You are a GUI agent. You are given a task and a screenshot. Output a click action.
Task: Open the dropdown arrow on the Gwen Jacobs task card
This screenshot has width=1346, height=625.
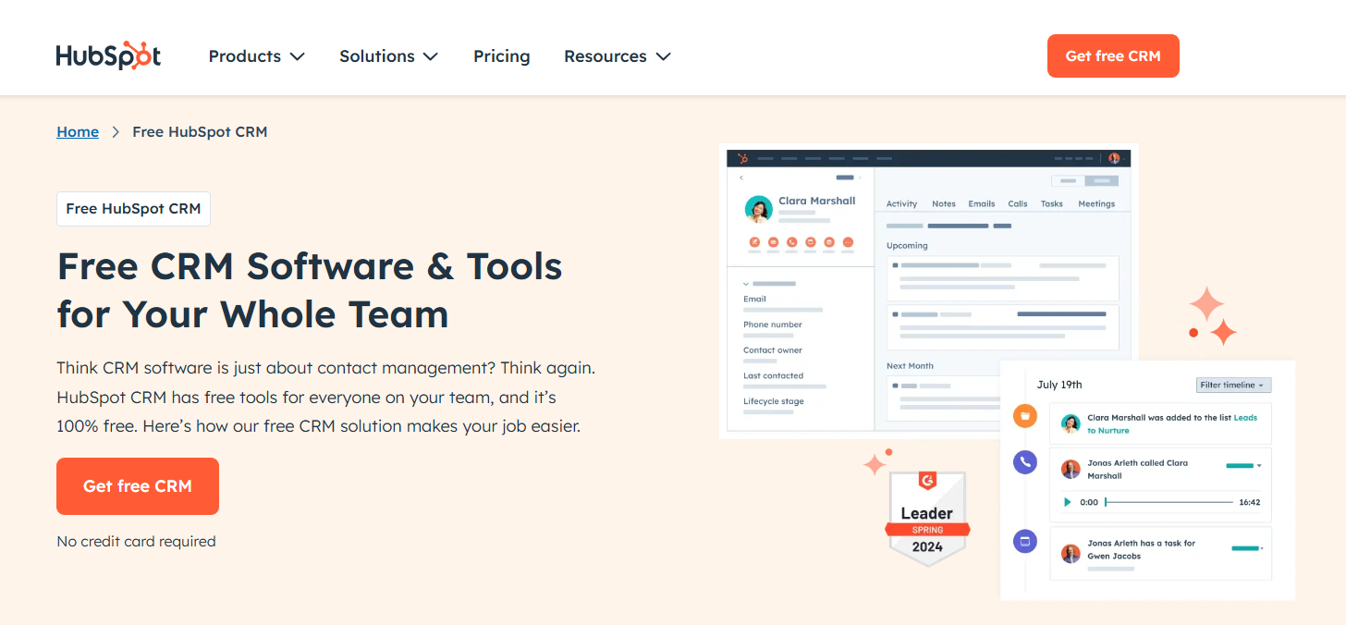tap(1262, 548)
